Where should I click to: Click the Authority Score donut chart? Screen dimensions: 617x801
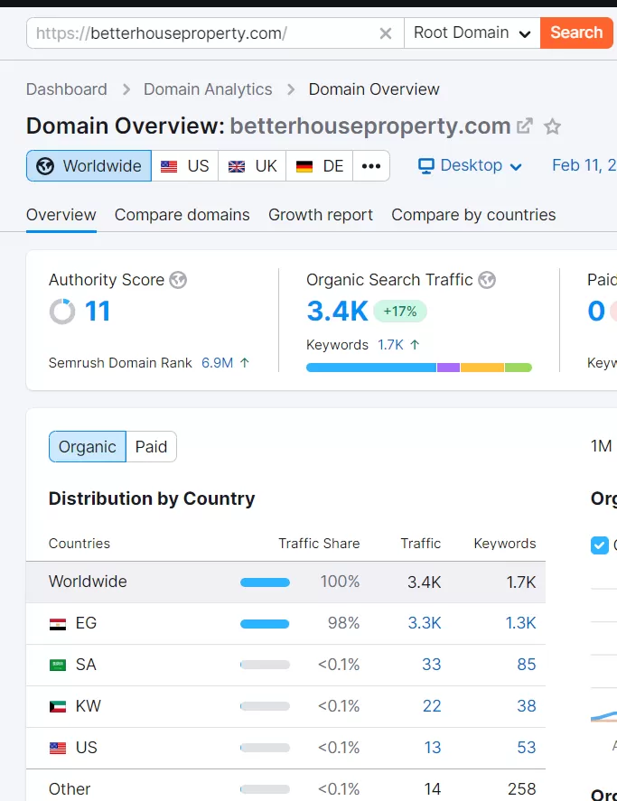[x=62, y=312]
